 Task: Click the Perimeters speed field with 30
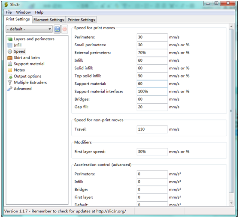click(x=152, y=37)
